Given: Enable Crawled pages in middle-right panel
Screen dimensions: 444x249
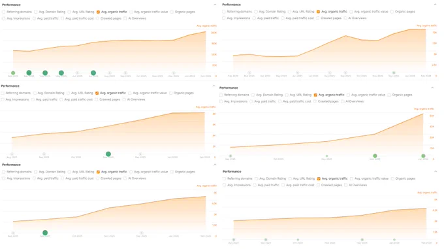Looking at the screenshot, I should pos(315,101).
